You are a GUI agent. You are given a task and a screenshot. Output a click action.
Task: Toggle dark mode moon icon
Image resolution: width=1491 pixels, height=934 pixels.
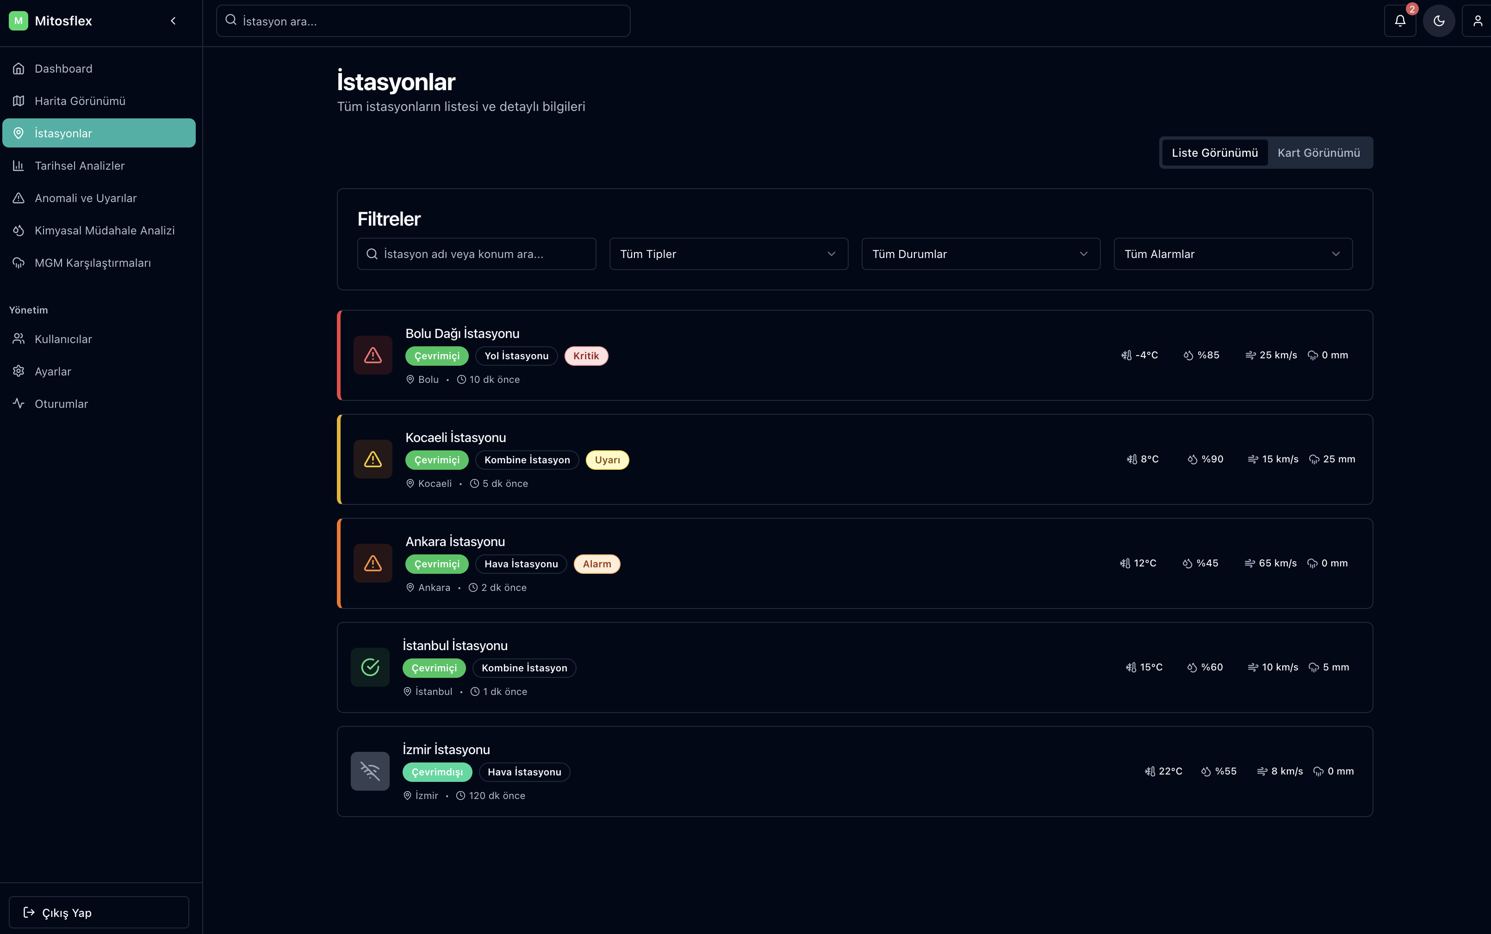pyautogui.click(x=1438, y=21)
